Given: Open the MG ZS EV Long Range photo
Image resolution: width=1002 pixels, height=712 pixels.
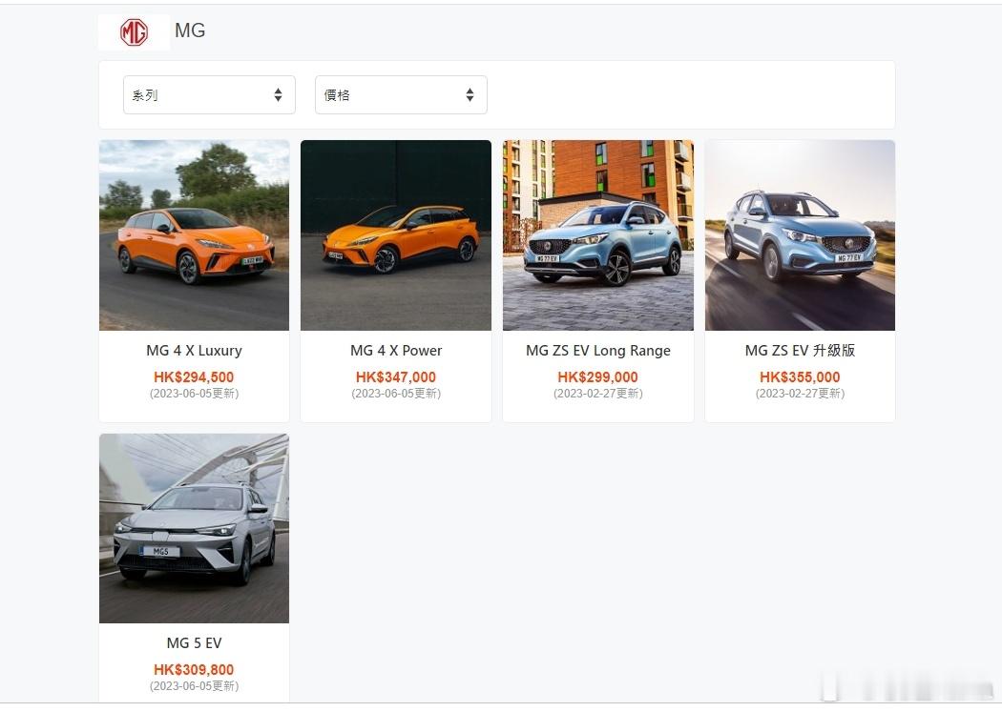Looking at the screenshot, I should pyautogui.click(x=598, y=235).
